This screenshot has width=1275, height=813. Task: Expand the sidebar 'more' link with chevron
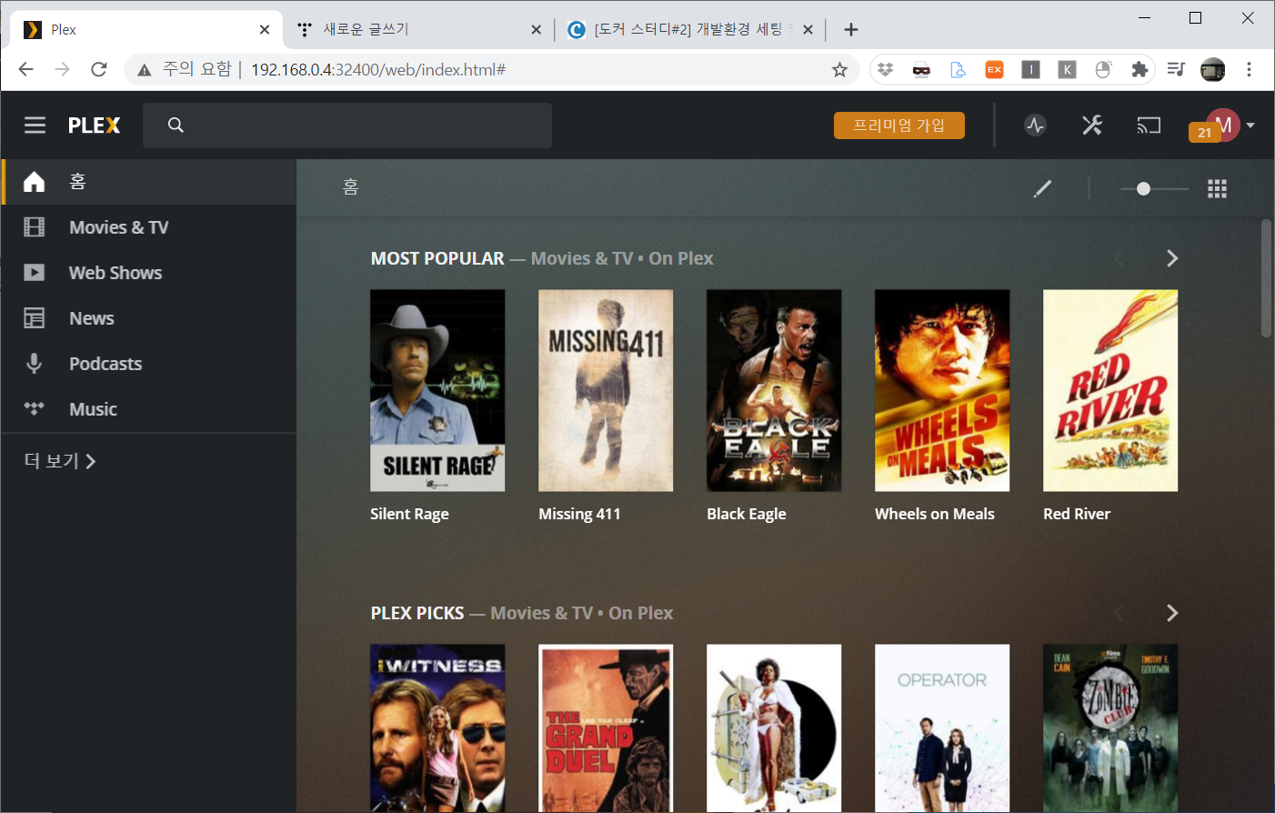coord(60,461)
